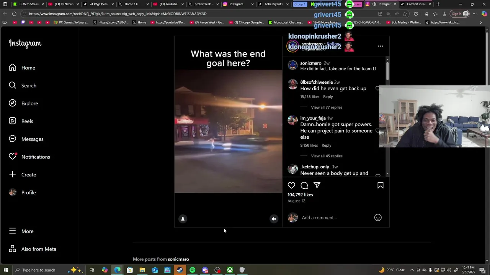Open Search in Instagram sidebar

click(x=23, y=86)
